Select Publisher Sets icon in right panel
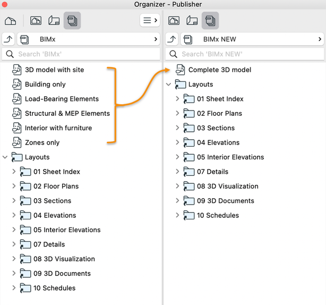The image size is (326, 305). (210, 21)
